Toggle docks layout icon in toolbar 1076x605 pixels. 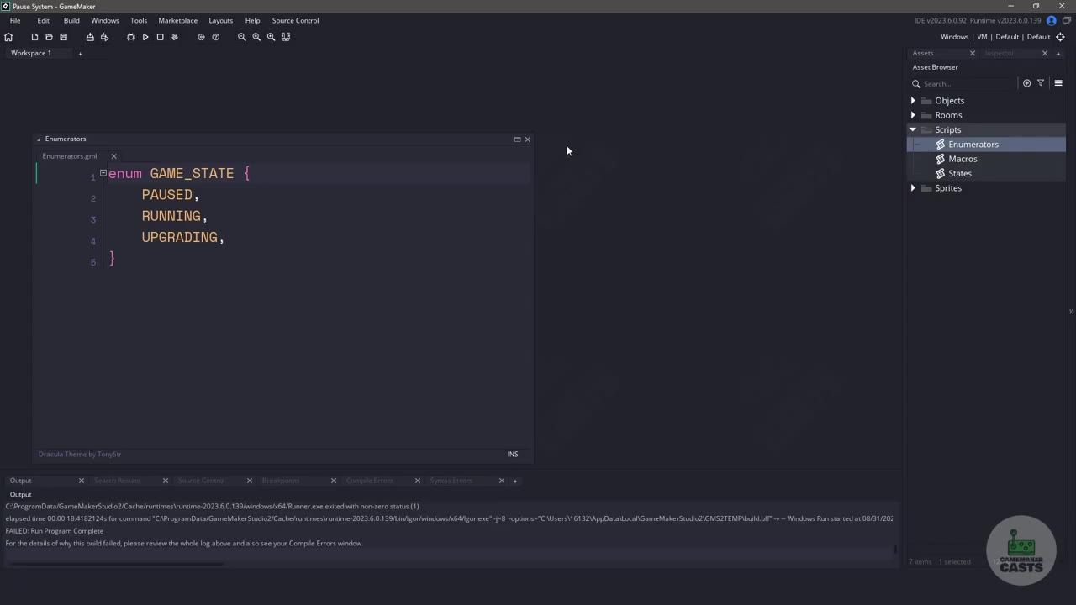[286, 37]
